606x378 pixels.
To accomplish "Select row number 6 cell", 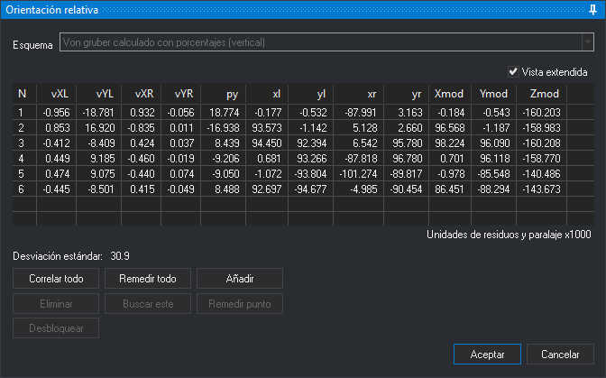I will tap(24, 189).
